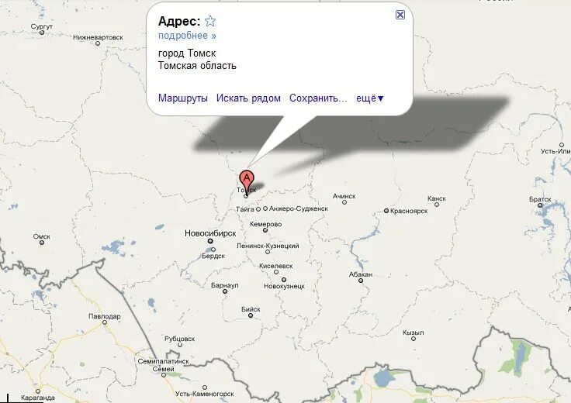Image resolution: width=571 pixels, height=403 pixels.
Task: Select the Кызыл city dot
Action: (x=414, y=339)
